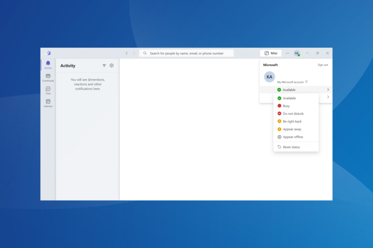This screenshot has height=248, width=373.
Task: Set status to Appear away
Action: [296, 129]
